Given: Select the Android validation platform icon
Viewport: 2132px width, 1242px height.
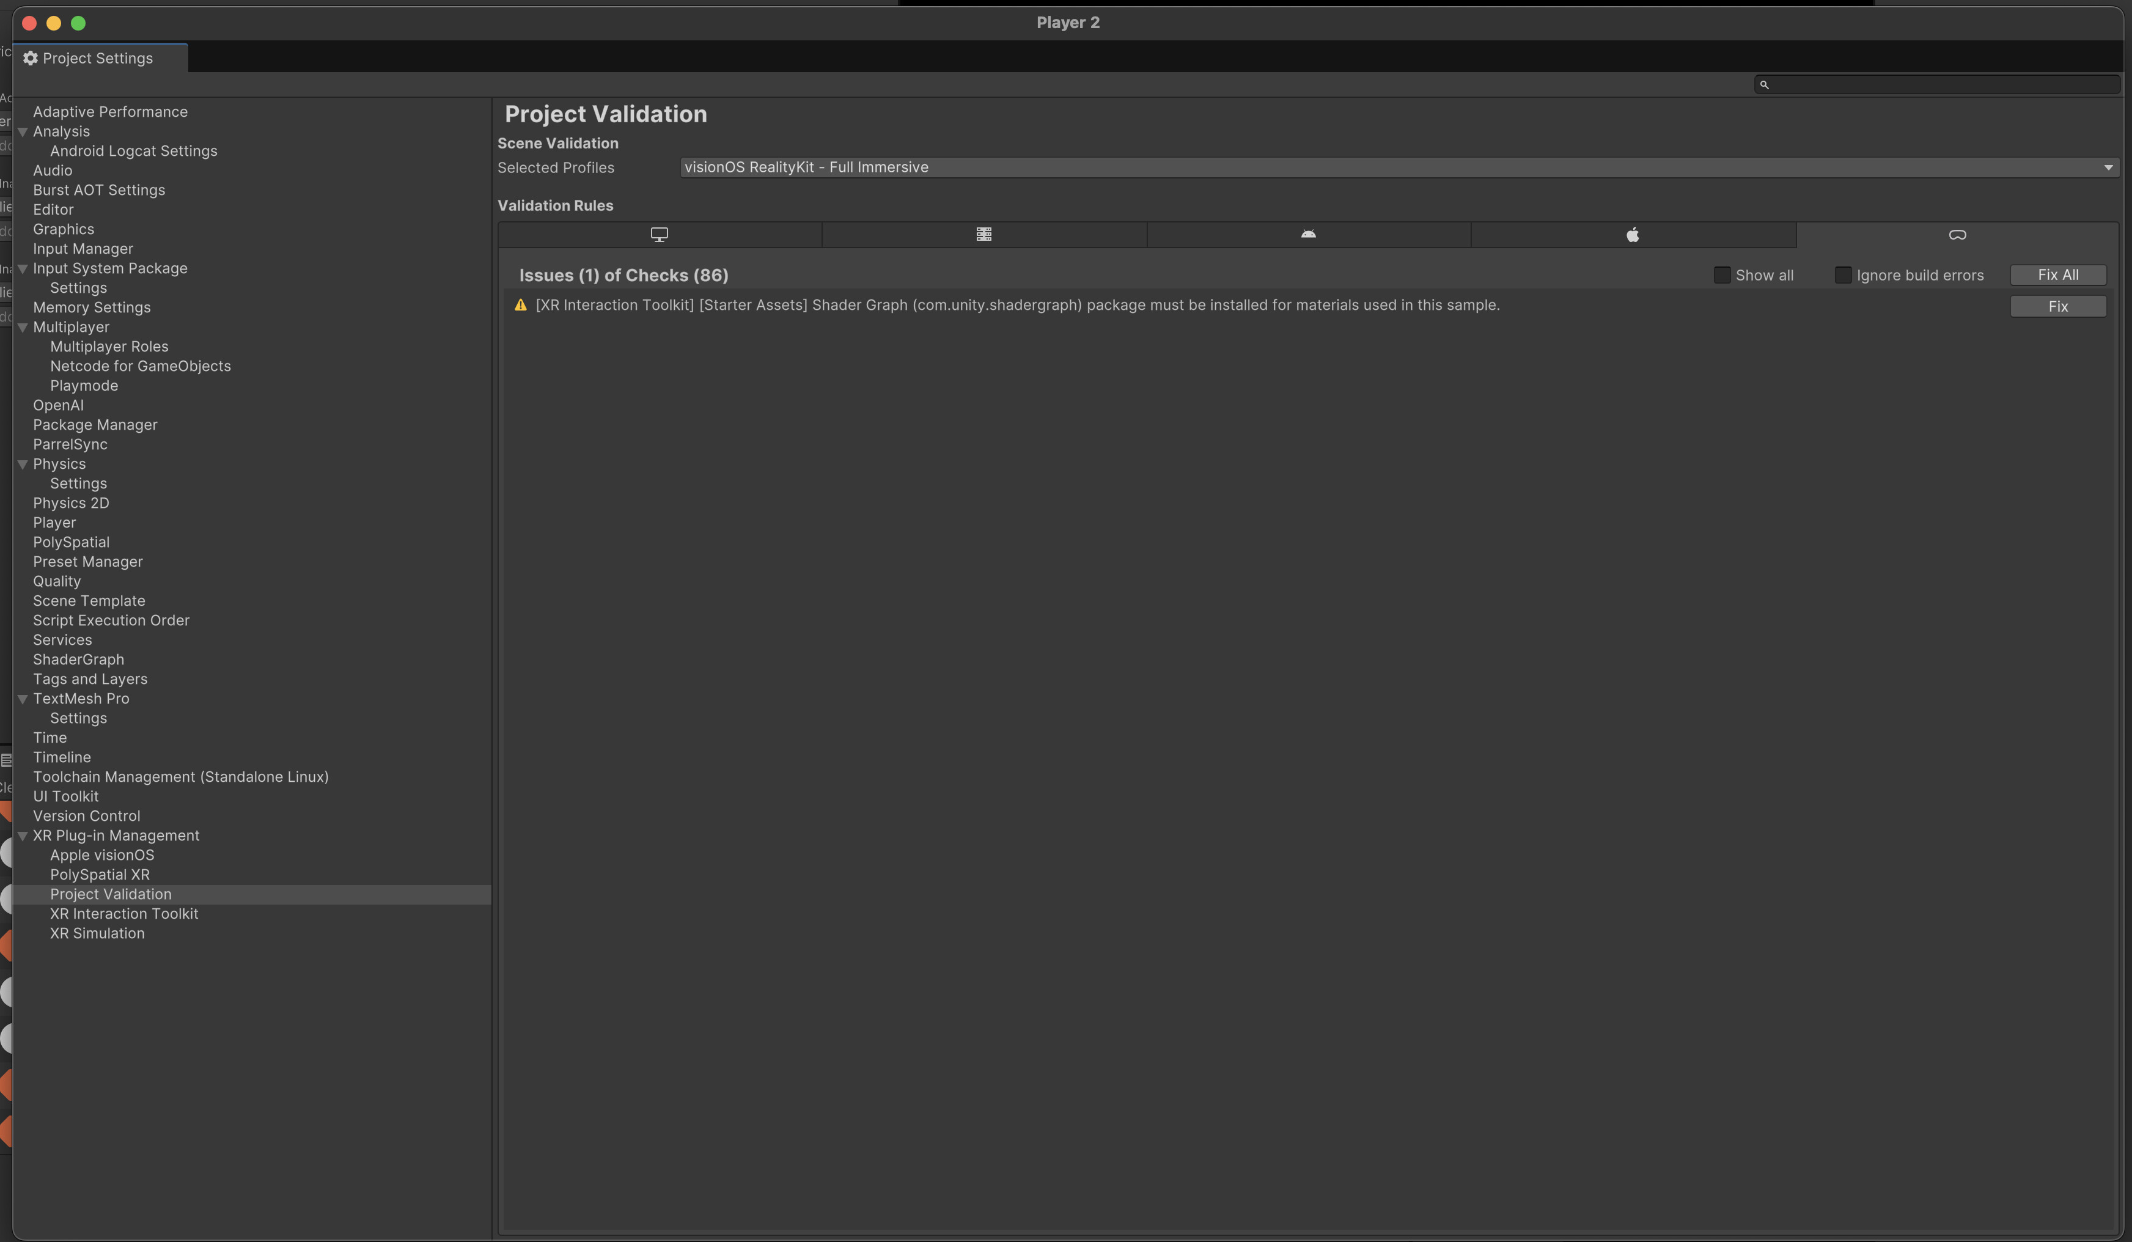Looking at the screenshot, I should 1307,234.
